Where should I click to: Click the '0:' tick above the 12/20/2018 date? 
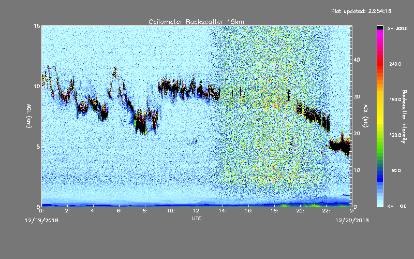[x=352, y=211]
